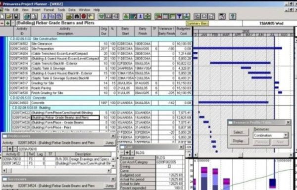Click the Summary Bars toolbar icon
The width and height of the screenshot is (297, 190).
pyautogui.click(x=187, y=16)
